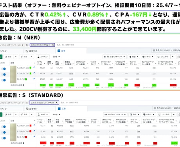Expand arrow beside エクスポート in NEN panel
This screenshot has height=148, width=180.
tap(173, 57)
